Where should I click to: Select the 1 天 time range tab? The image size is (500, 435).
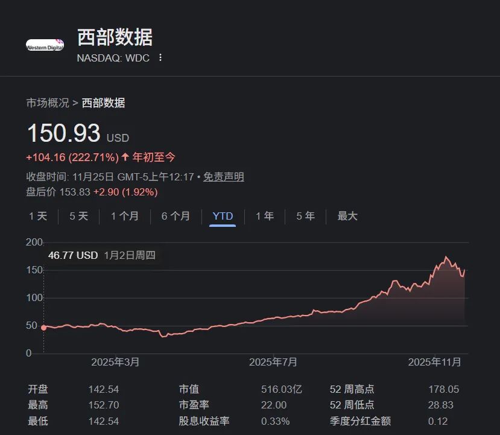point(38,216)
